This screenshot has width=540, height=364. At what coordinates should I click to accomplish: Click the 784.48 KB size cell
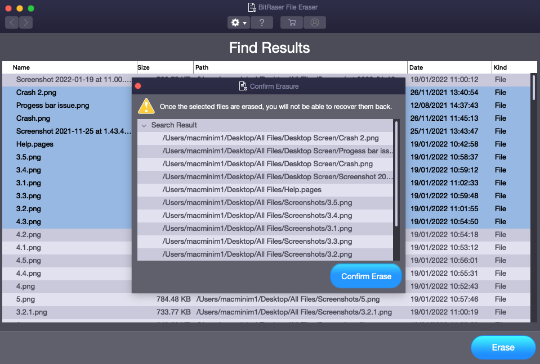[x=173, y=299]
